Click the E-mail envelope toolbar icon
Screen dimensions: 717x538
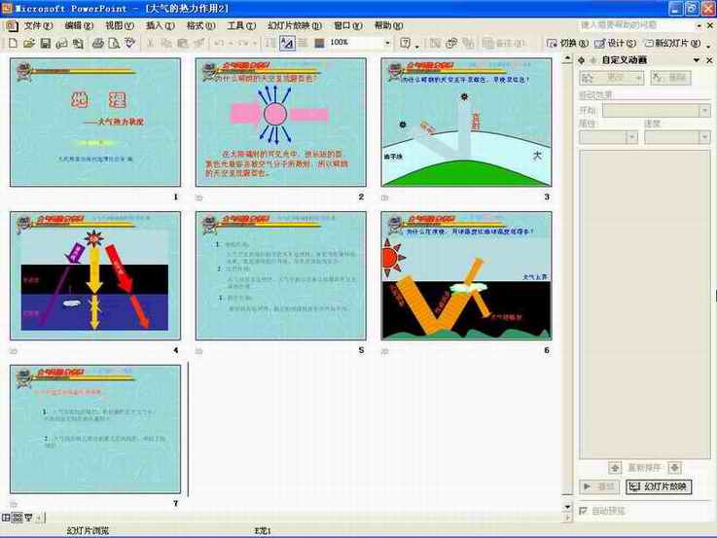61,44
